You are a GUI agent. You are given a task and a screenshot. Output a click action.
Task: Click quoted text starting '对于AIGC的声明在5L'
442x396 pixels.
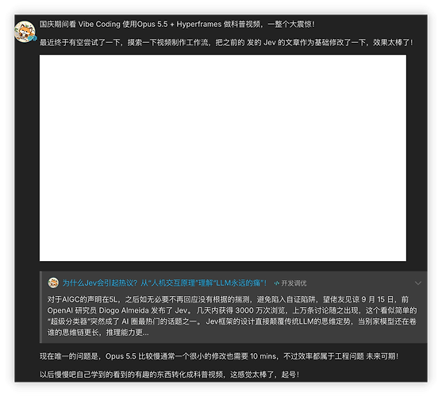pos(232,316)
